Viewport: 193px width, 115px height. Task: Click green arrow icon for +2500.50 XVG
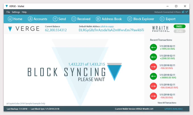(153, 57)
